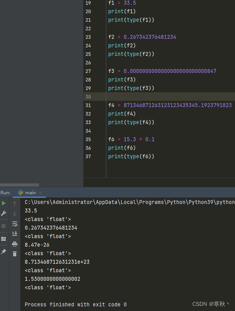Place cursor at f4 assignment line
235x311 pixels.
point(170,105)
